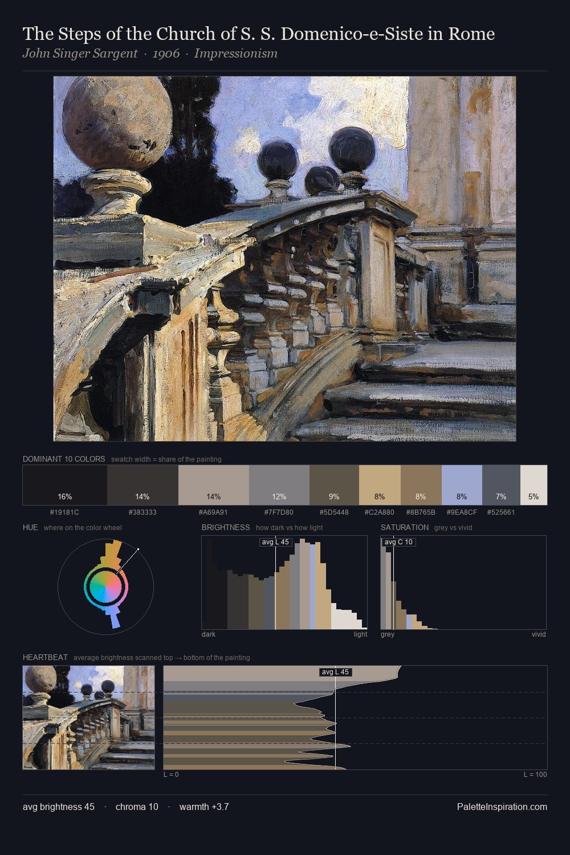This screenshot has width=570, height=855.
Task: Select the dark brown #383333 swatch
Action: click(142, 485)
